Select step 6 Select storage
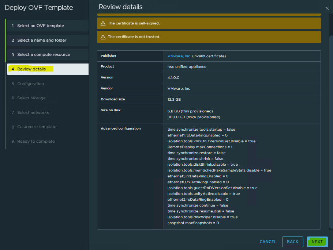Viewport: 333px width, 250px height. pyautogui.click(x=48, y=98)
